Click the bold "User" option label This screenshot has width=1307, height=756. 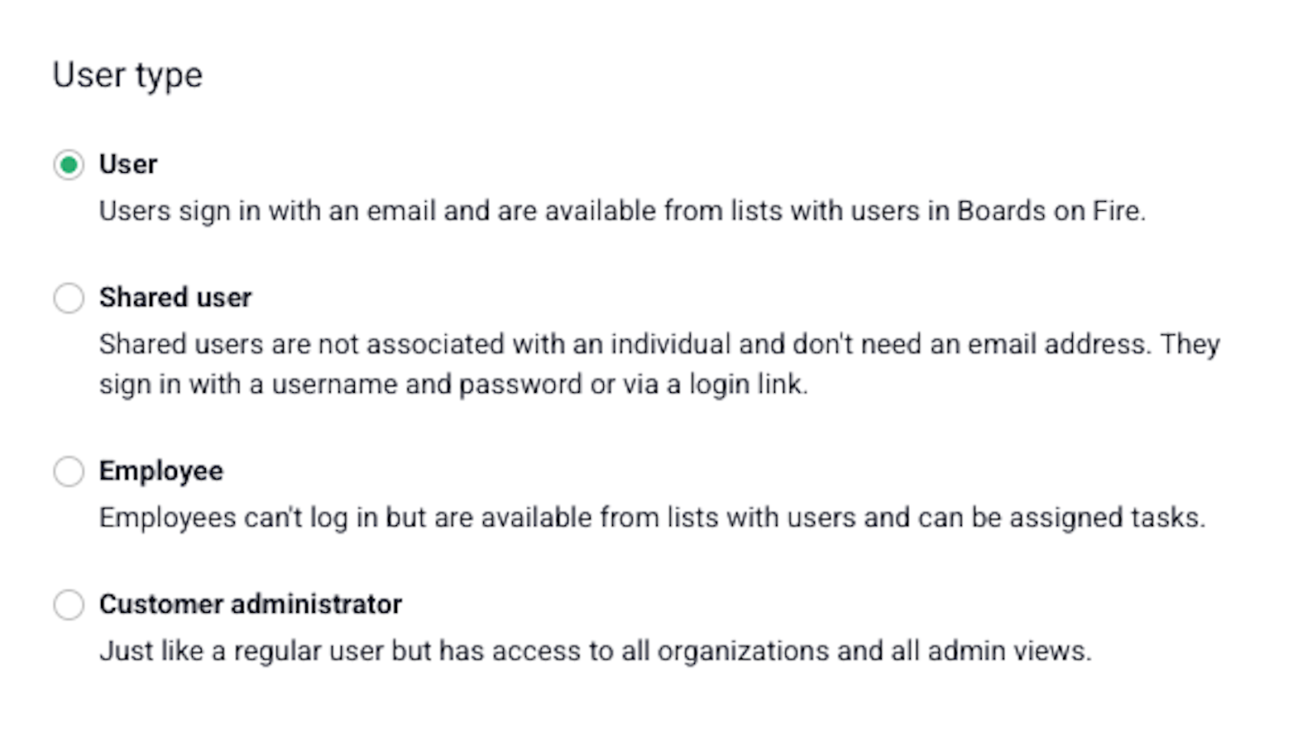pyautogui.click(x=128, y=165)
